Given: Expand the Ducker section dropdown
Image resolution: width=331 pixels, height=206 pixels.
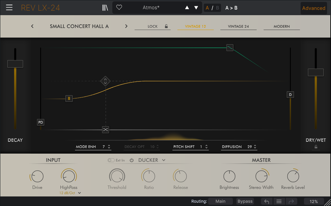Looking at the screenshot, I should (x=164, y=160).
